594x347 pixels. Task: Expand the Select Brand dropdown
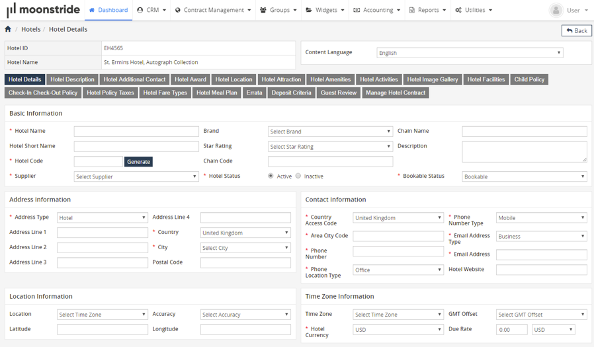coord(330,132)
